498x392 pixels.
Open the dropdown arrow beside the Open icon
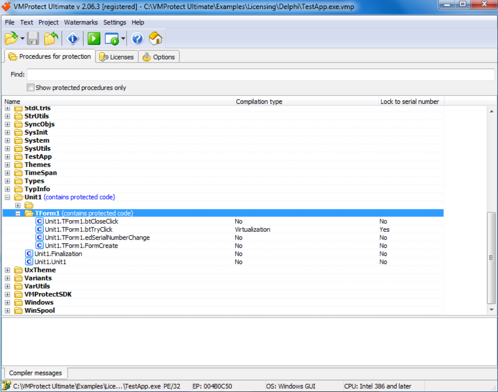coord(23,39)
